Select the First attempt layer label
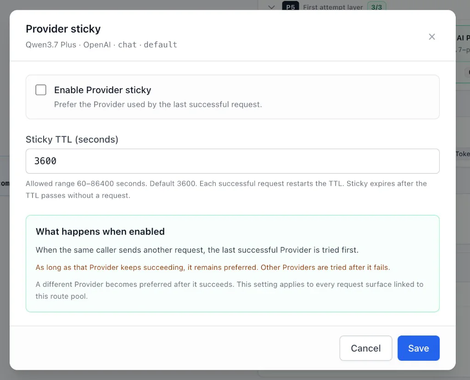Screen dimensions: 470x380 tap(333, 7)
